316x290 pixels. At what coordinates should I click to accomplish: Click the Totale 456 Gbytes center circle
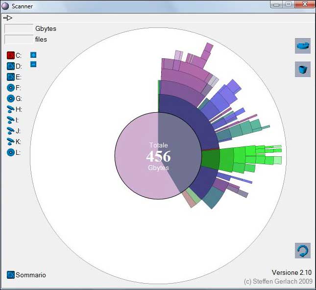click(x=158, y=156)
